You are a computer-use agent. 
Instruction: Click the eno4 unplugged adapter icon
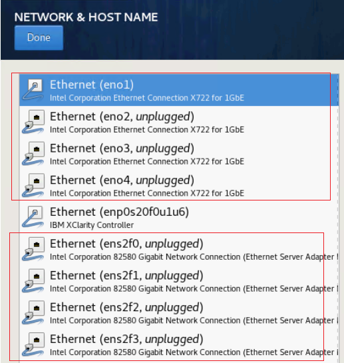pos(33,185)
